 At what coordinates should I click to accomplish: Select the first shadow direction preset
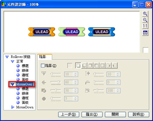78,65
